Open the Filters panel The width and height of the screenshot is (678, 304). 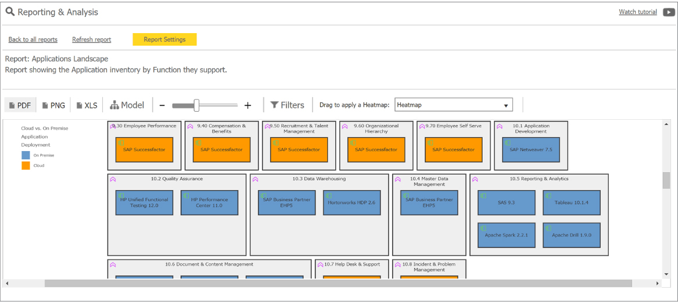coord(287,105)
